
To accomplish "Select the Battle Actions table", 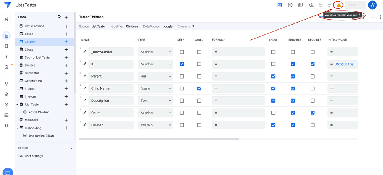I will (x=35, y=26).
